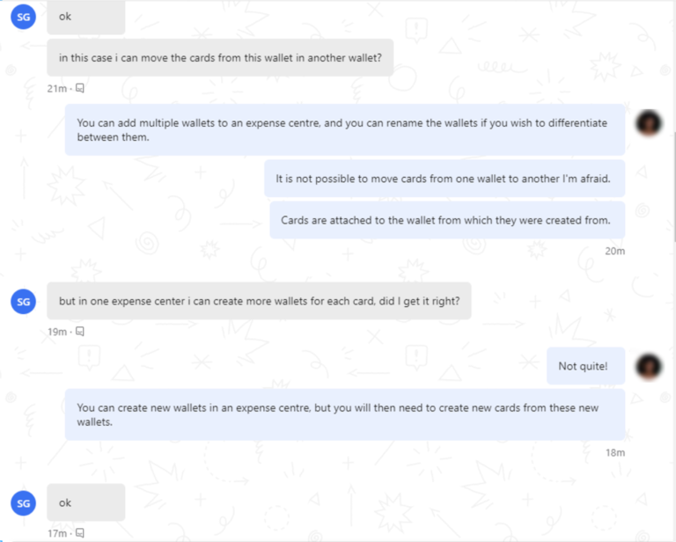This screenshot has width=676, height=542.
Task: Select the "Not quite!" reply bubble
Action: coord(585,366)
